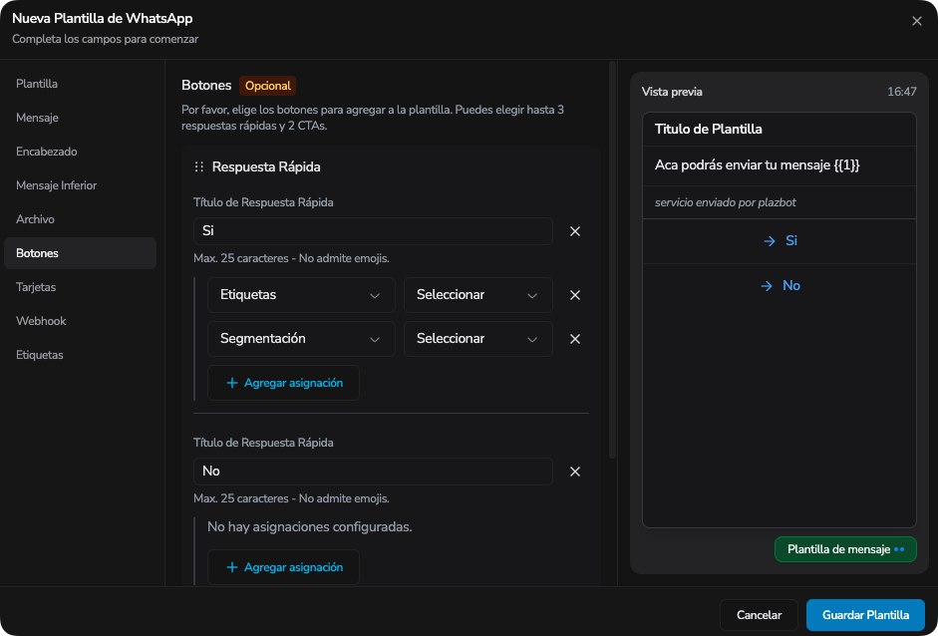Viewport: 938px width, 636px height.
Task: Open the Seleccionar dropdown next to Etiquetas
Action: pos(478,295)
